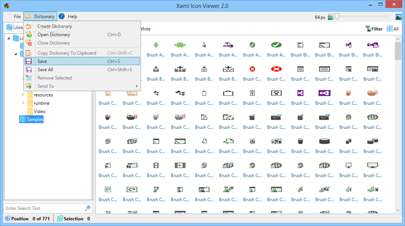The image size is (405, 226).
Task: Click the Position status icon
Action: tap(8, 218)
